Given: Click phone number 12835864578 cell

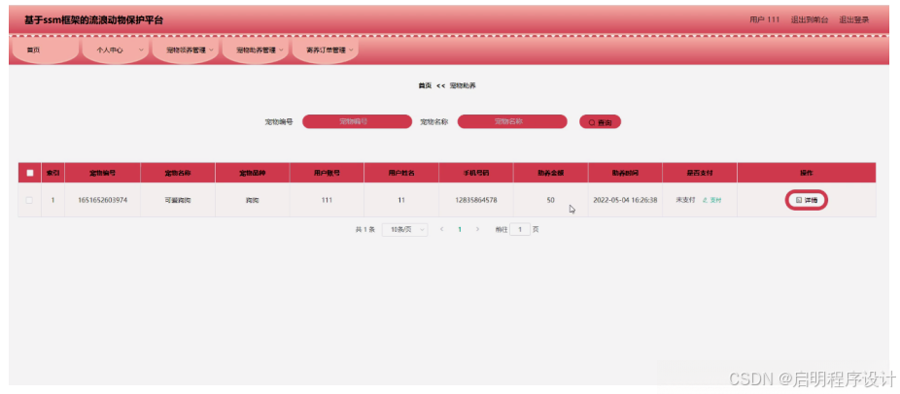Looking at the screenshot, I should point(476,200).
